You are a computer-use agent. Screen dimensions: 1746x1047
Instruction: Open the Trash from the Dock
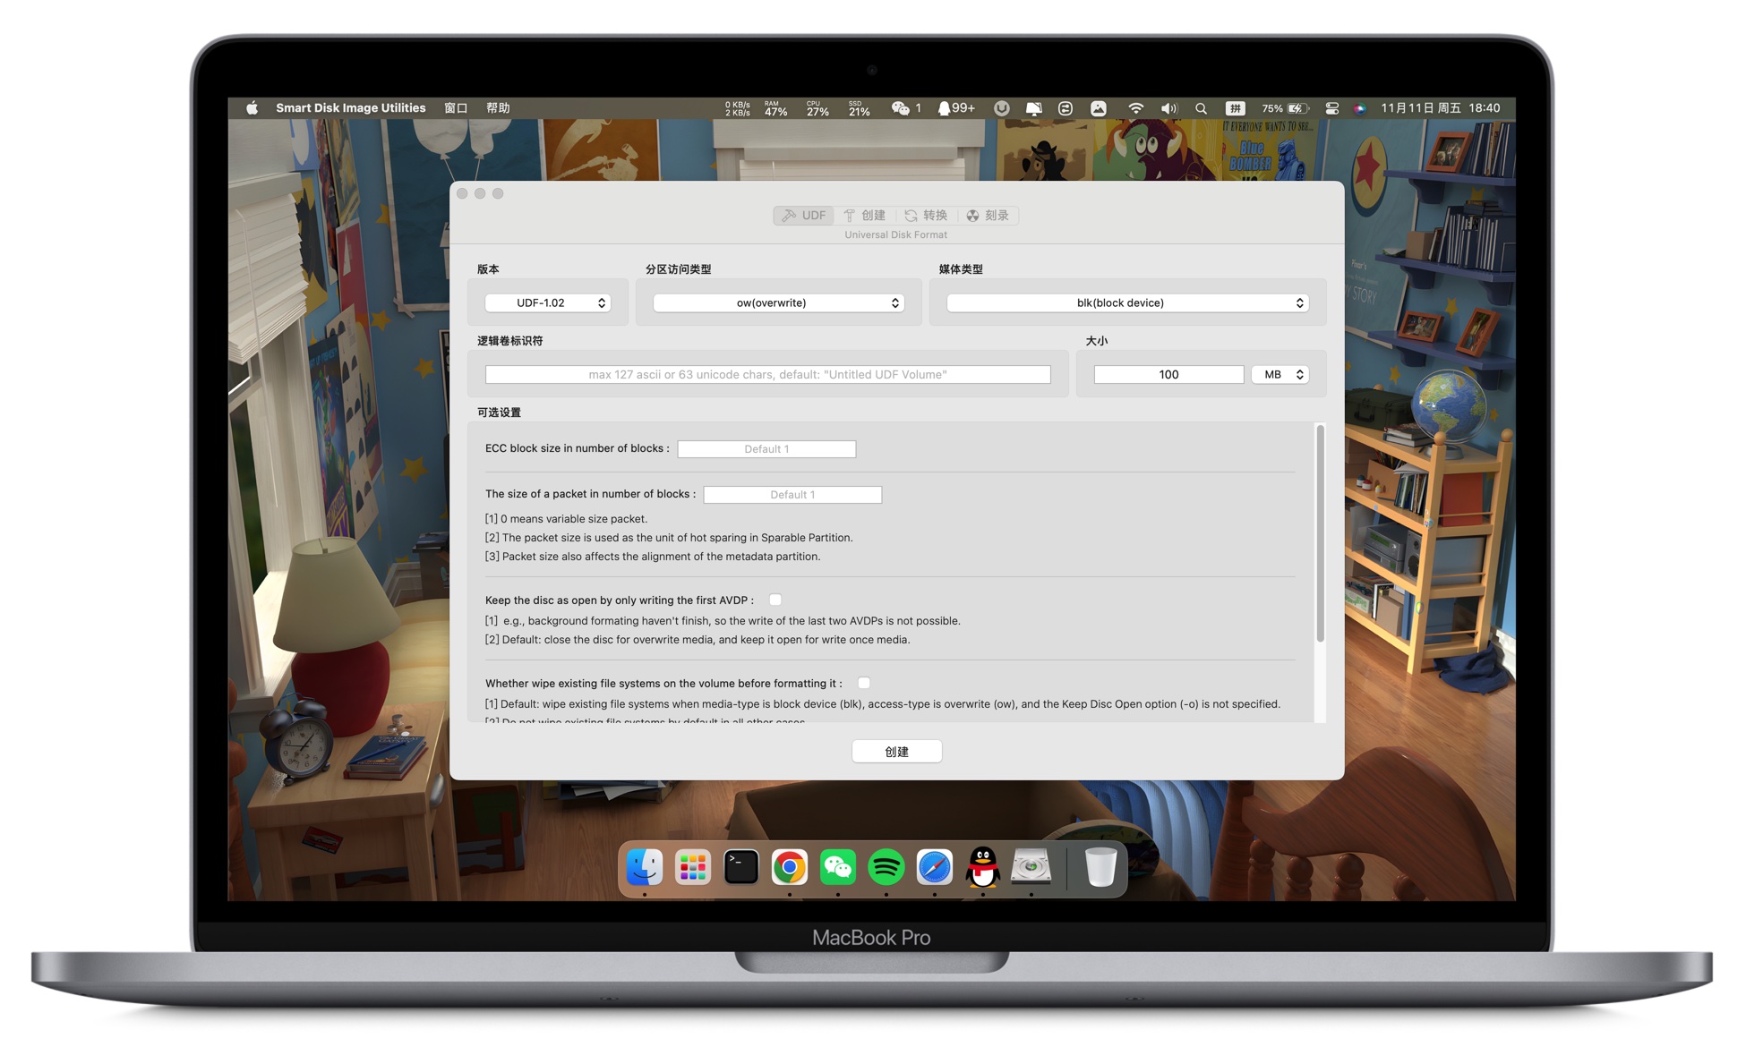pyautogui.click(x=1100, y=867)
